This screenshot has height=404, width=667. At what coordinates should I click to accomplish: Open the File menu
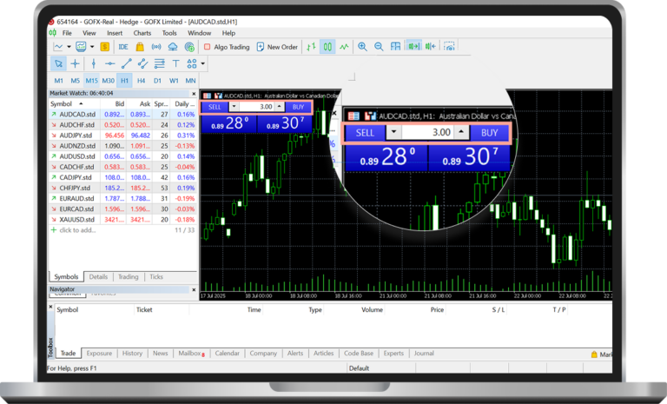point(67,33)
